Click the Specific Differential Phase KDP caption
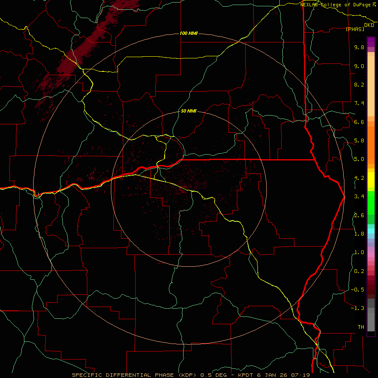 [x=191, y=375]
